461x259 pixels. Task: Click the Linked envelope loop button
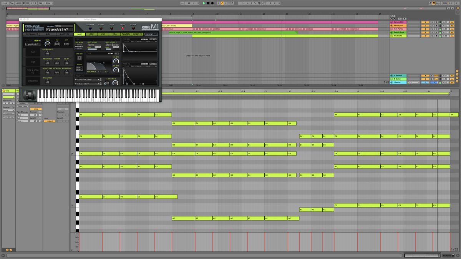[50, 121]
